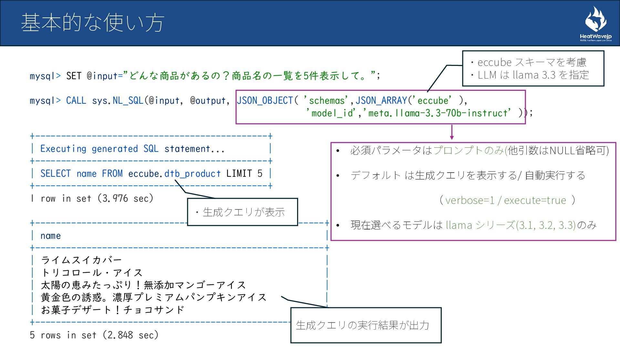Click the purple downward arrow below the JSON box
Image resolution: width=620 pixels, height=349 pixels.
pyautogui.click(x=451, y=132)
